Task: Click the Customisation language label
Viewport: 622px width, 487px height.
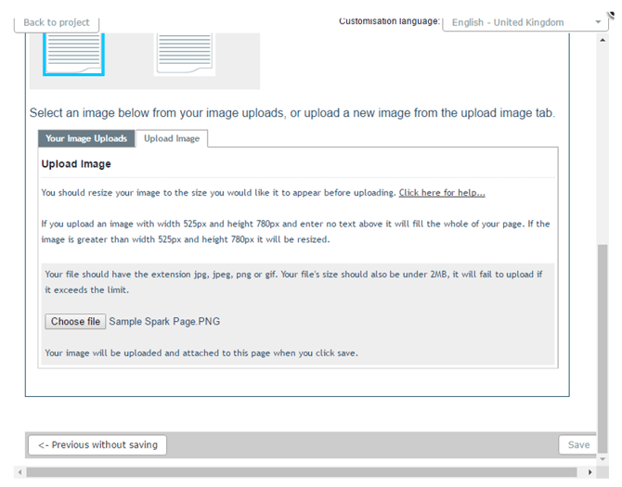Action: 389,21
